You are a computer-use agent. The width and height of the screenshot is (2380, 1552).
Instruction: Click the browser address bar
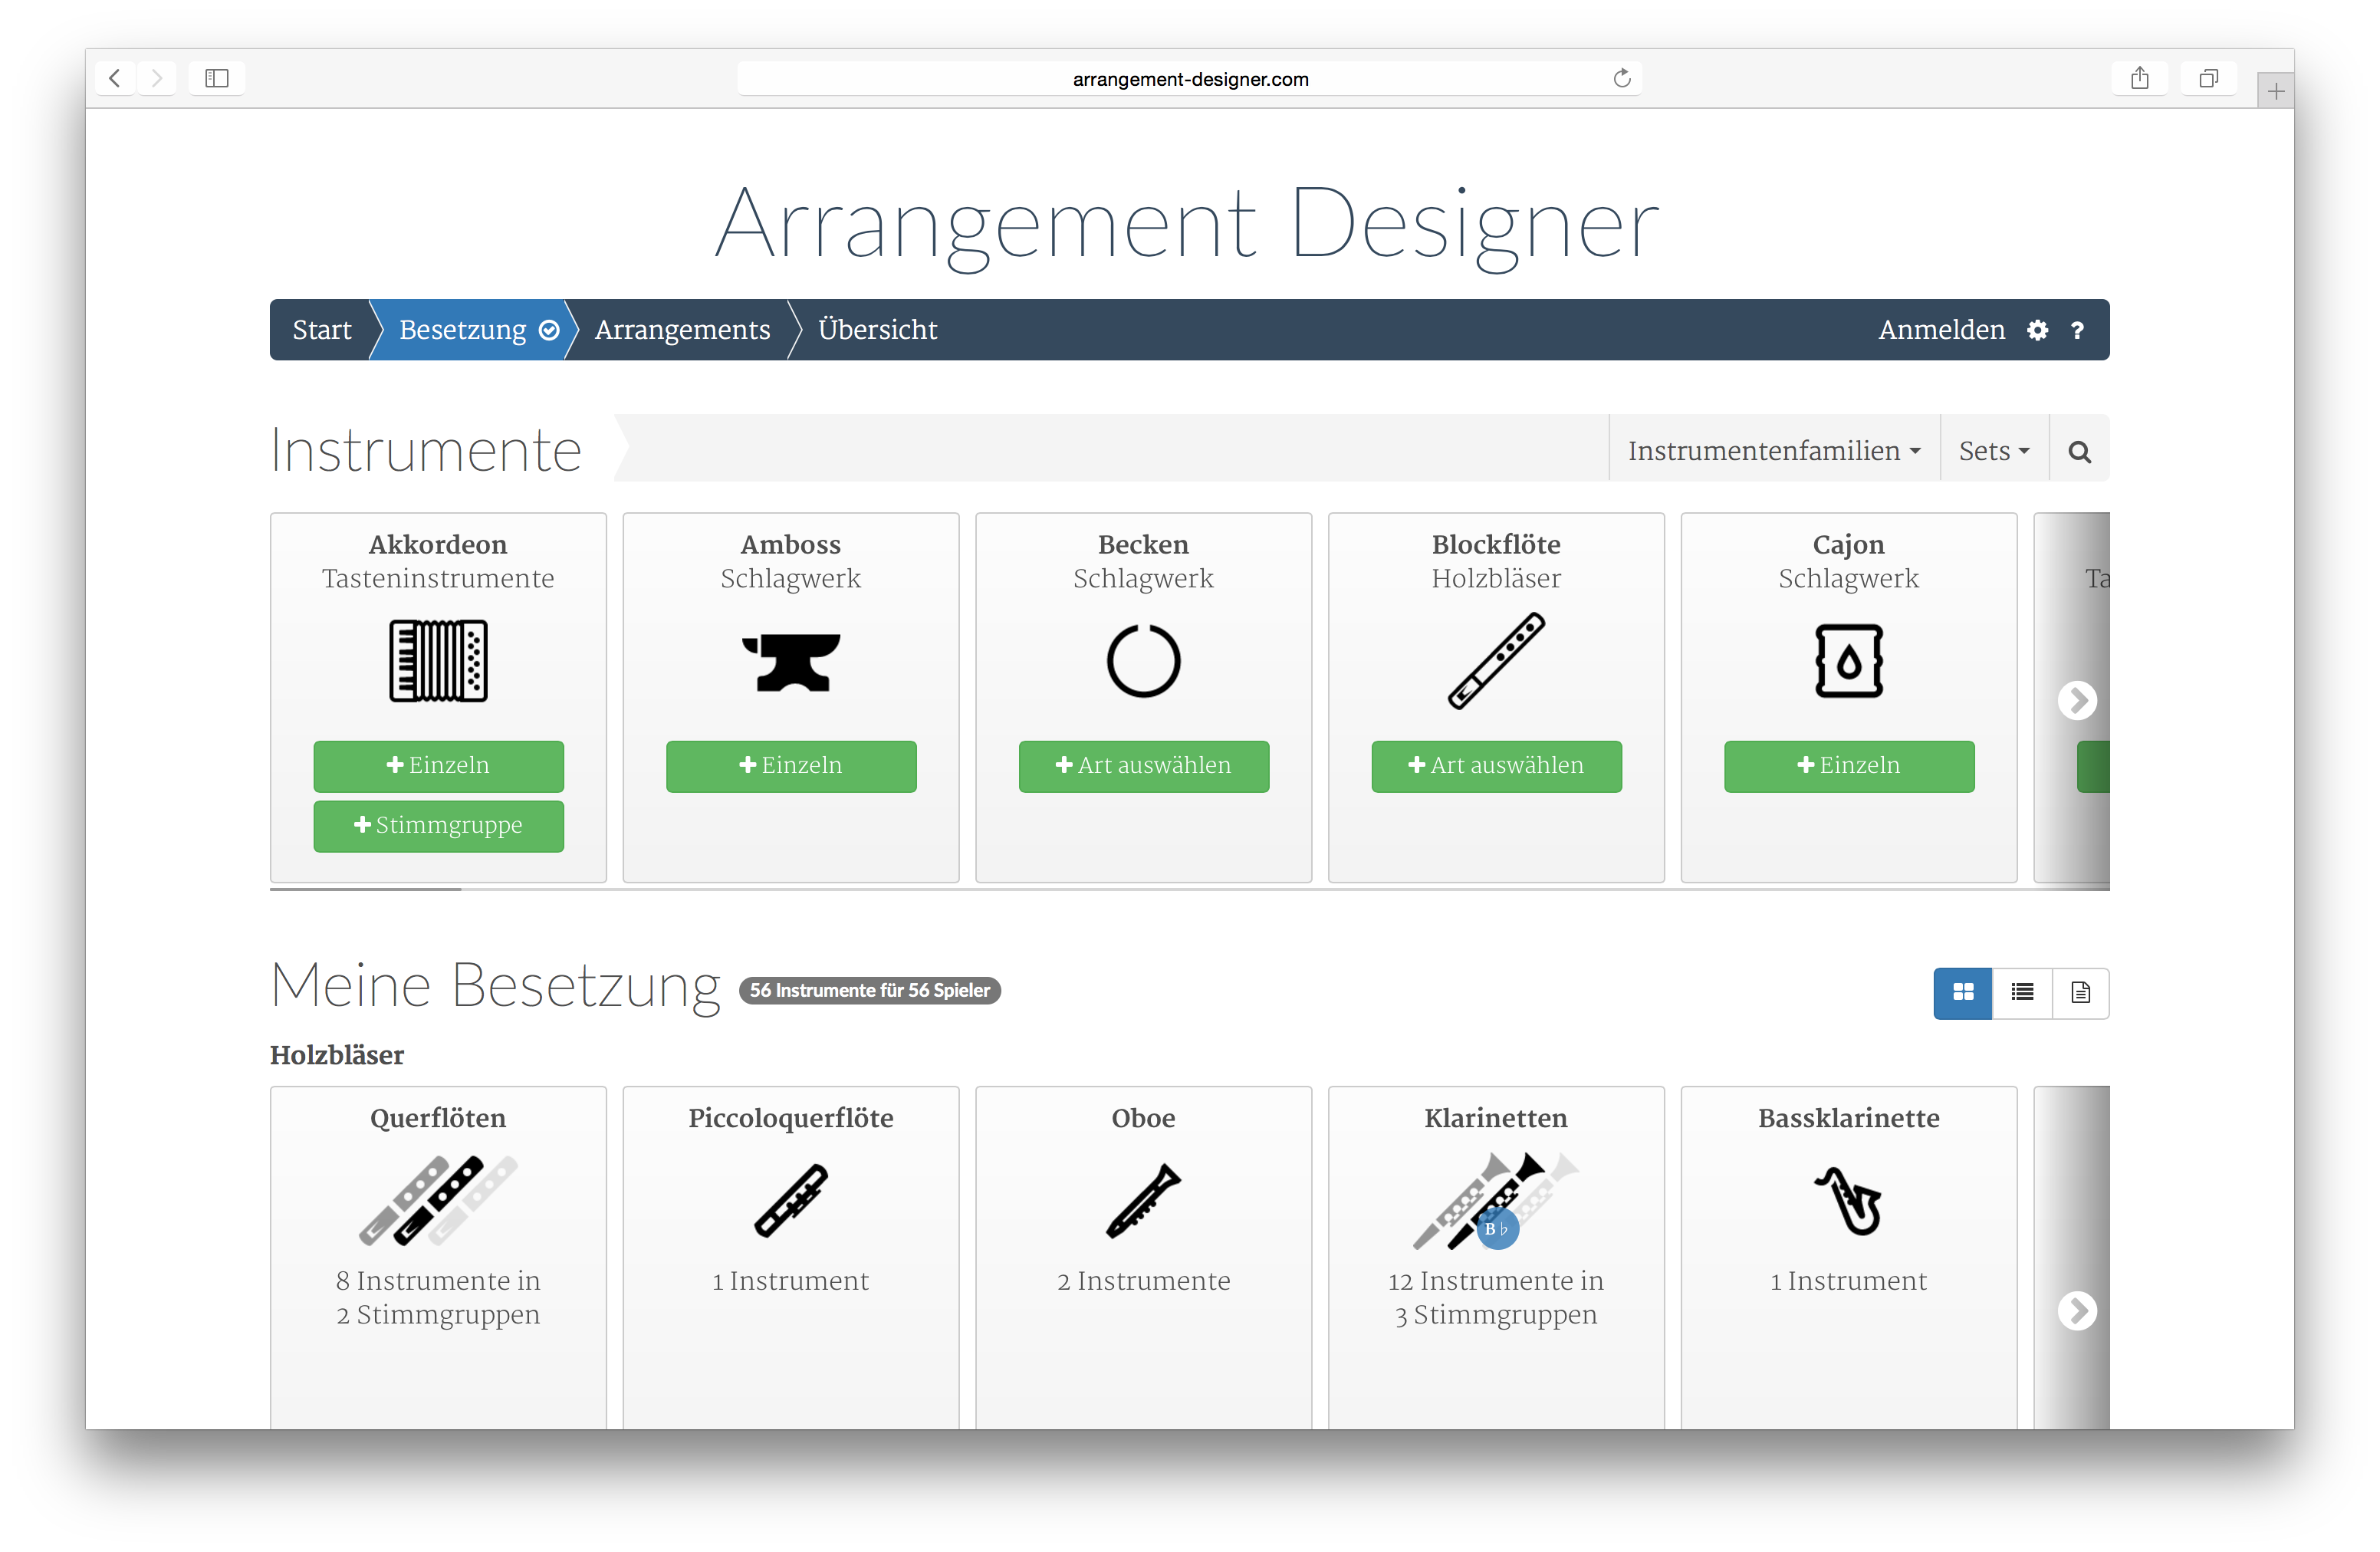[1189, 79]
